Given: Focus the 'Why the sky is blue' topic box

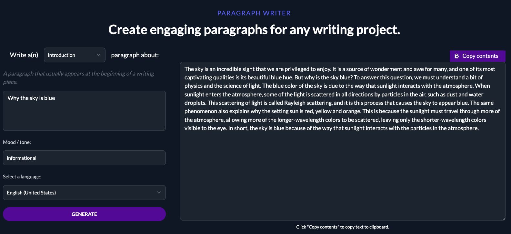Looking at the screenshot, I should click(84, 111).
